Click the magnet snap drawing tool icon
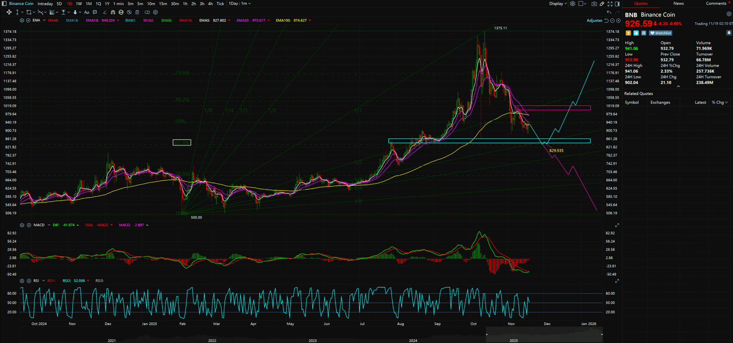The image size is (733, 343). [x=113, y=12]
